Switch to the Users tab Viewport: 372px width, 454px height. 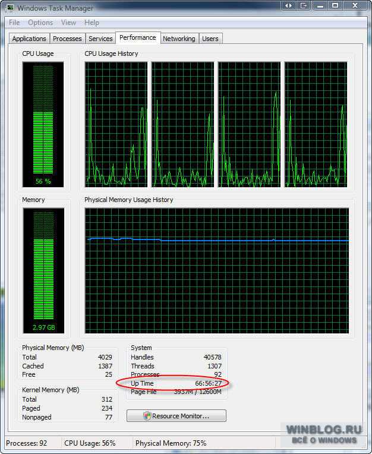click(210, 39)
